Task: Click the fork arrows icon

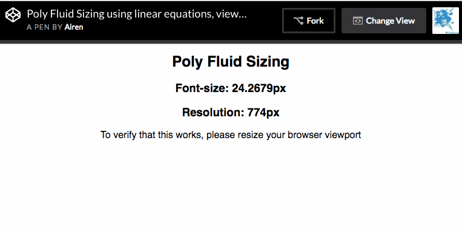Action: [x=299, y=21]
